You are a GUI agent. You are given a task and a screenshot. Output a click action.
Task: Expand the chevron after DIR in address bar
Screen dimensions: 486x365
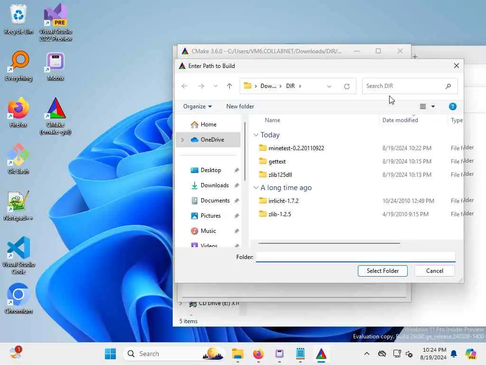[300, 86]
